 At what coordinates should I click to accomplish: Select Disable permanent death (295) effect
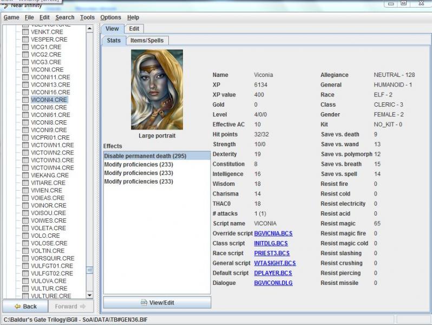coord(157,156)
